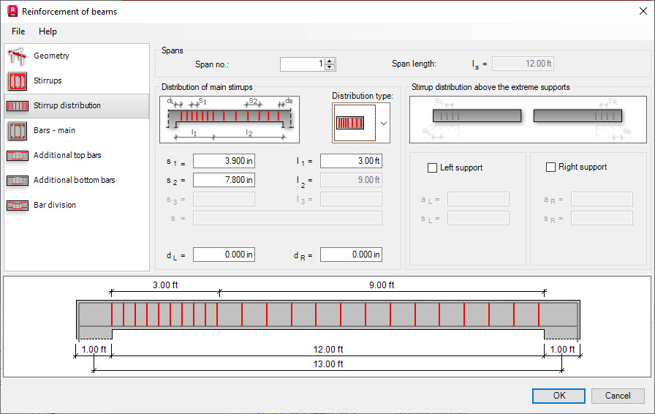Click the OK button
This screenshot has height=414, width=655.
[x=559, y=396]
